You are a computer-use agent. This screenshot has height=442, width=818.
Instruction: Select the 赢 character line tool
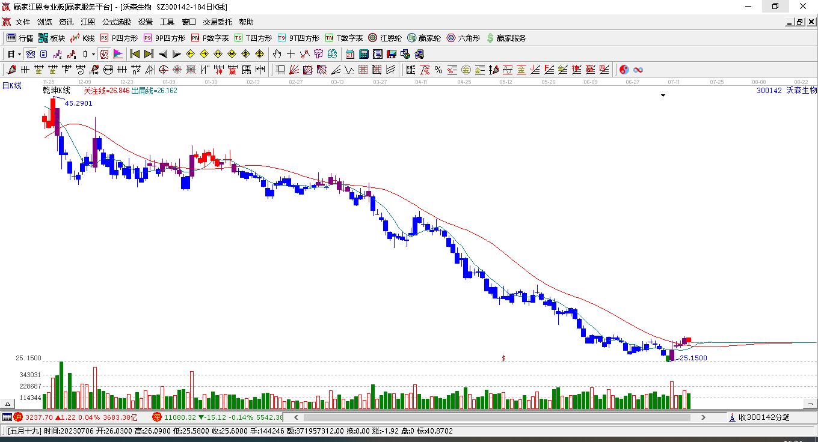click(232, 70)
